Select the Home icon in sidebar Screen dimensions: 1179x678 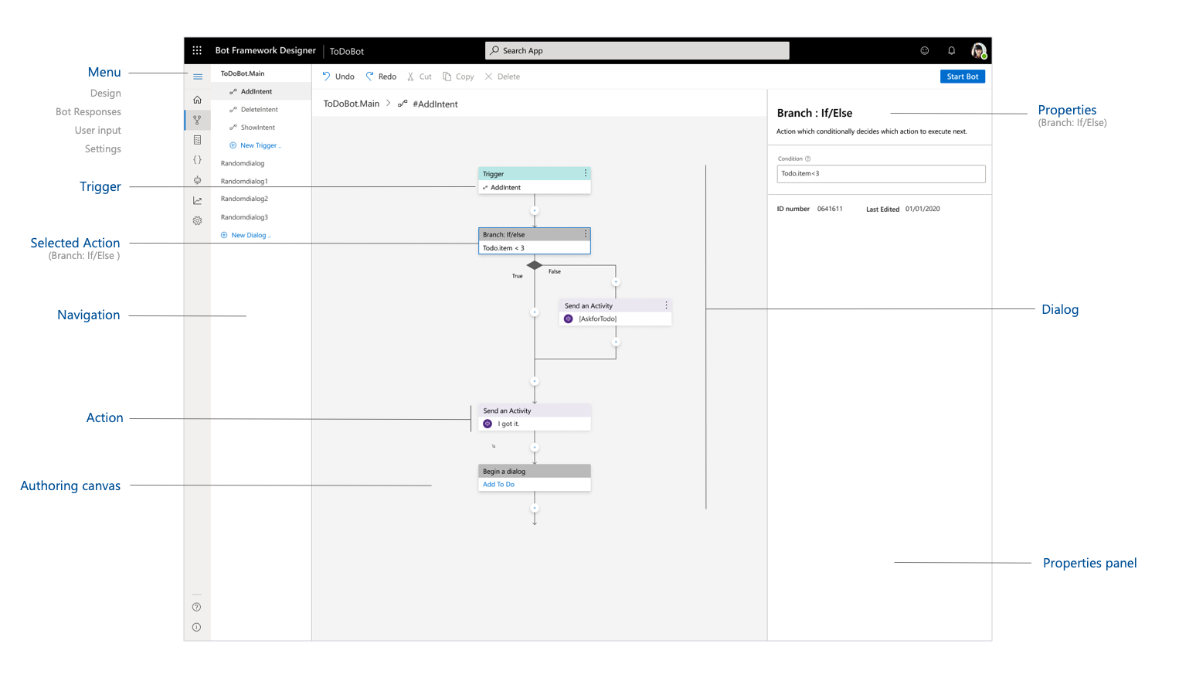coord(197,100)
